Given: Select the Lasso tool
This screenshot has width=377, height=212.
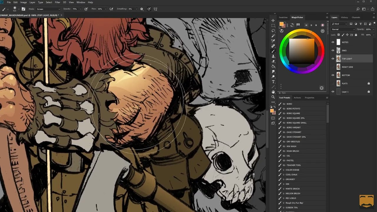Looking at the screenshot, I should (273, 31).
